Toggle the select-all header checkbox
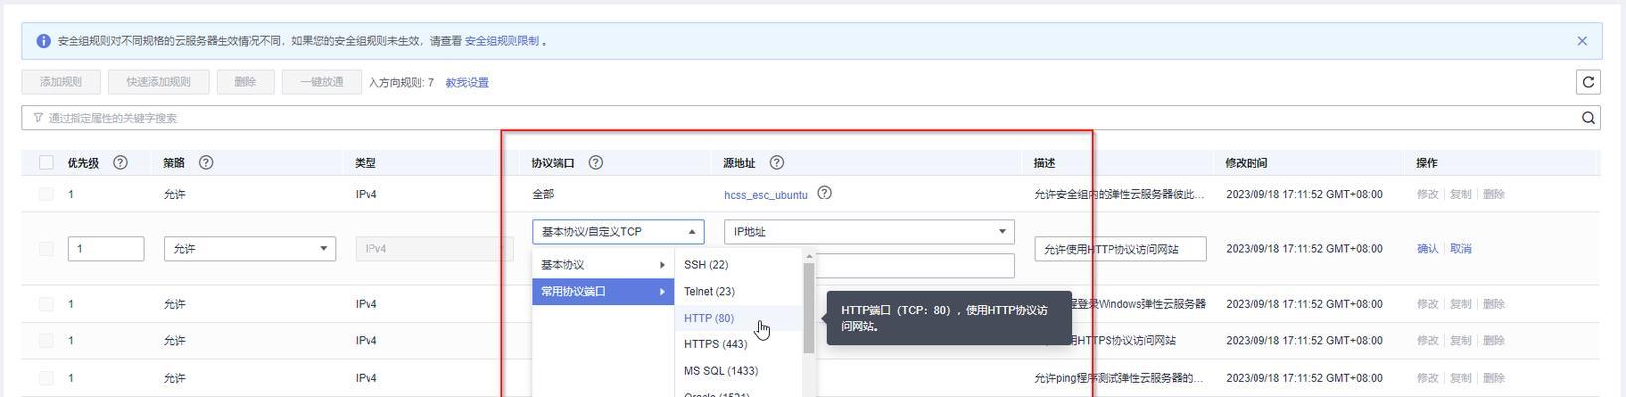1626x397 pixels. (x=46, y=162)
